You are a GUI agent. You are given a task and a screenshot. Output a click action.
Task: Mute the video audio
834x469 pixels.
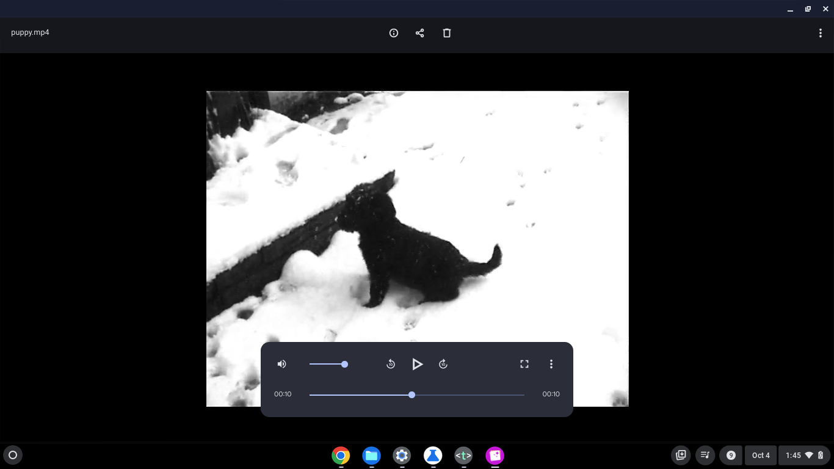281,364
